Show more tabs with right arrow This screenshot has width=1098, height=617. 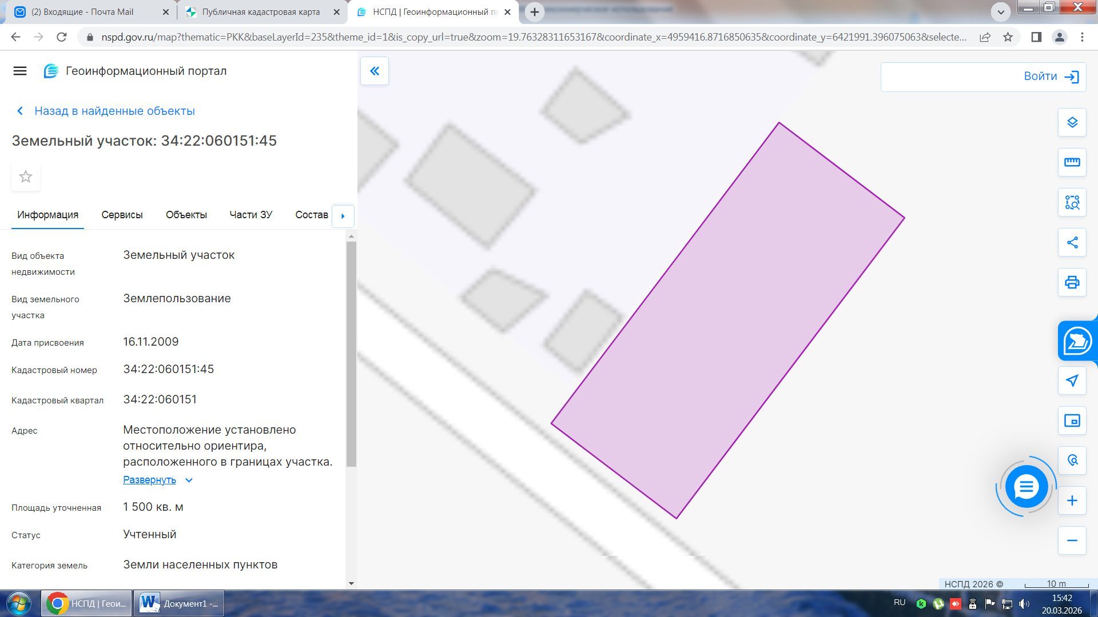[x=343, y=216]
